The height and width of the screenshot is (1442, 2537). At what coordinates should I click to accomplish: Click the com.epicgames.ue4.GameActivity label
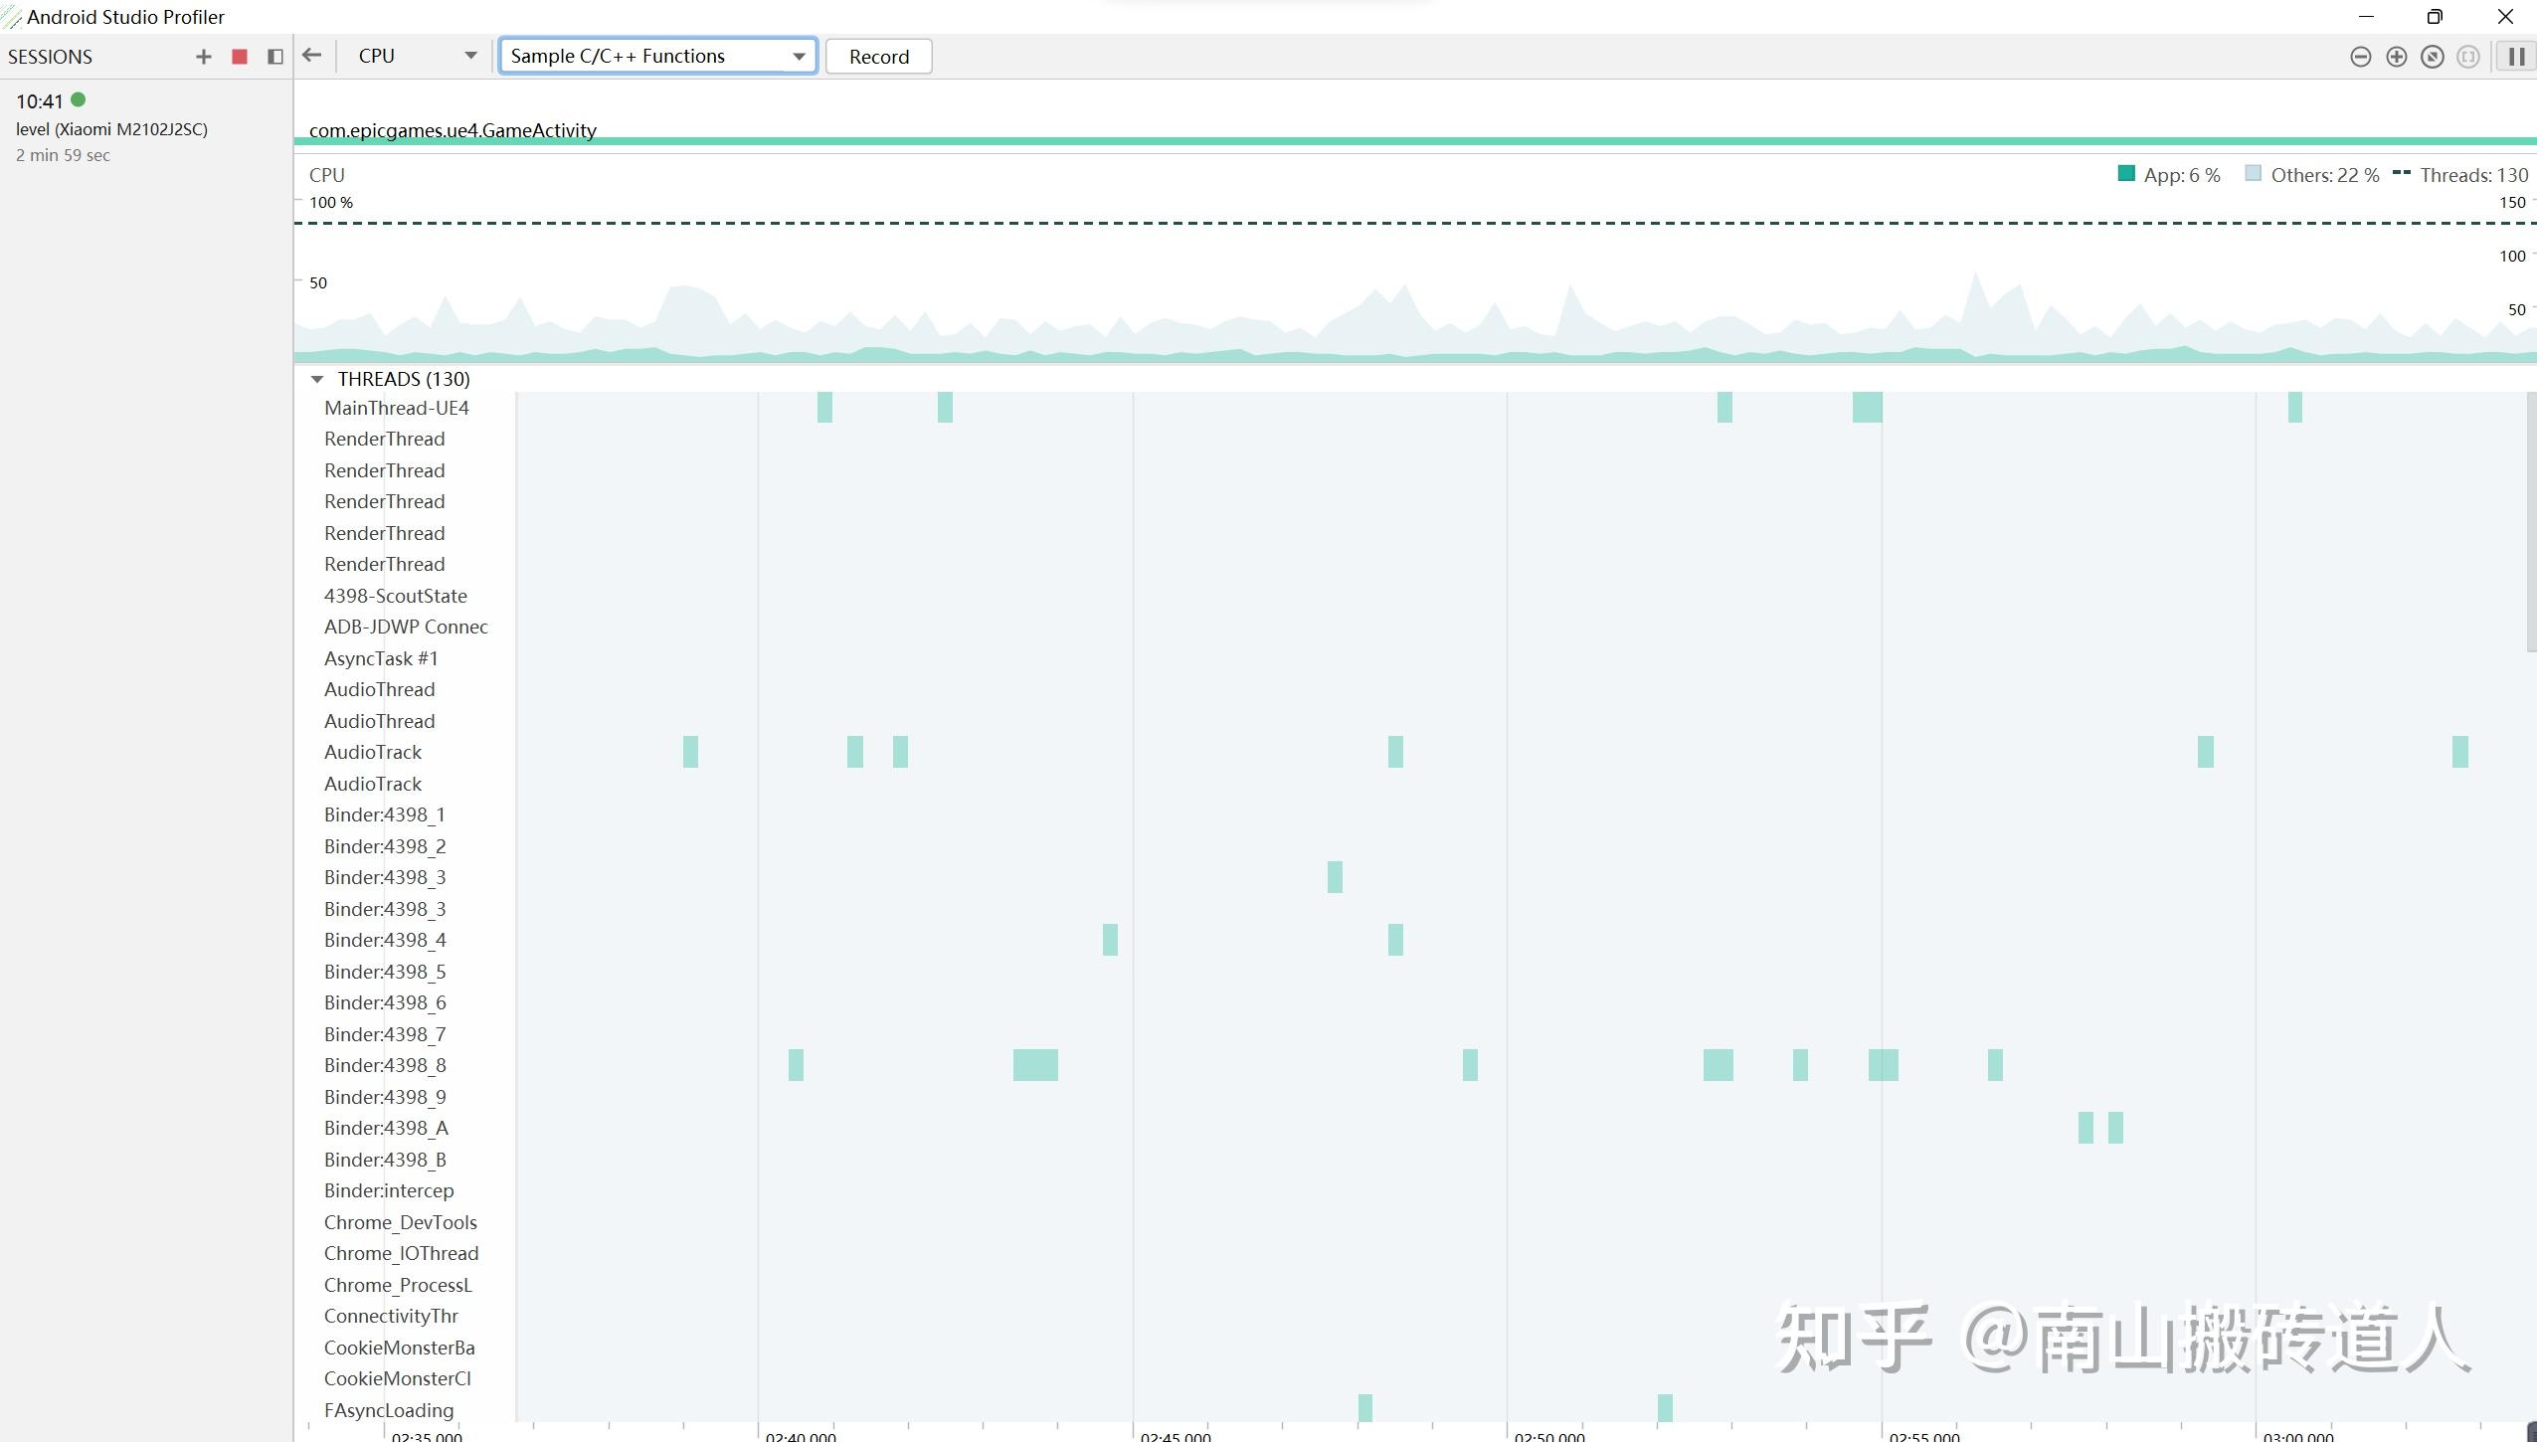tap(453, 129)
